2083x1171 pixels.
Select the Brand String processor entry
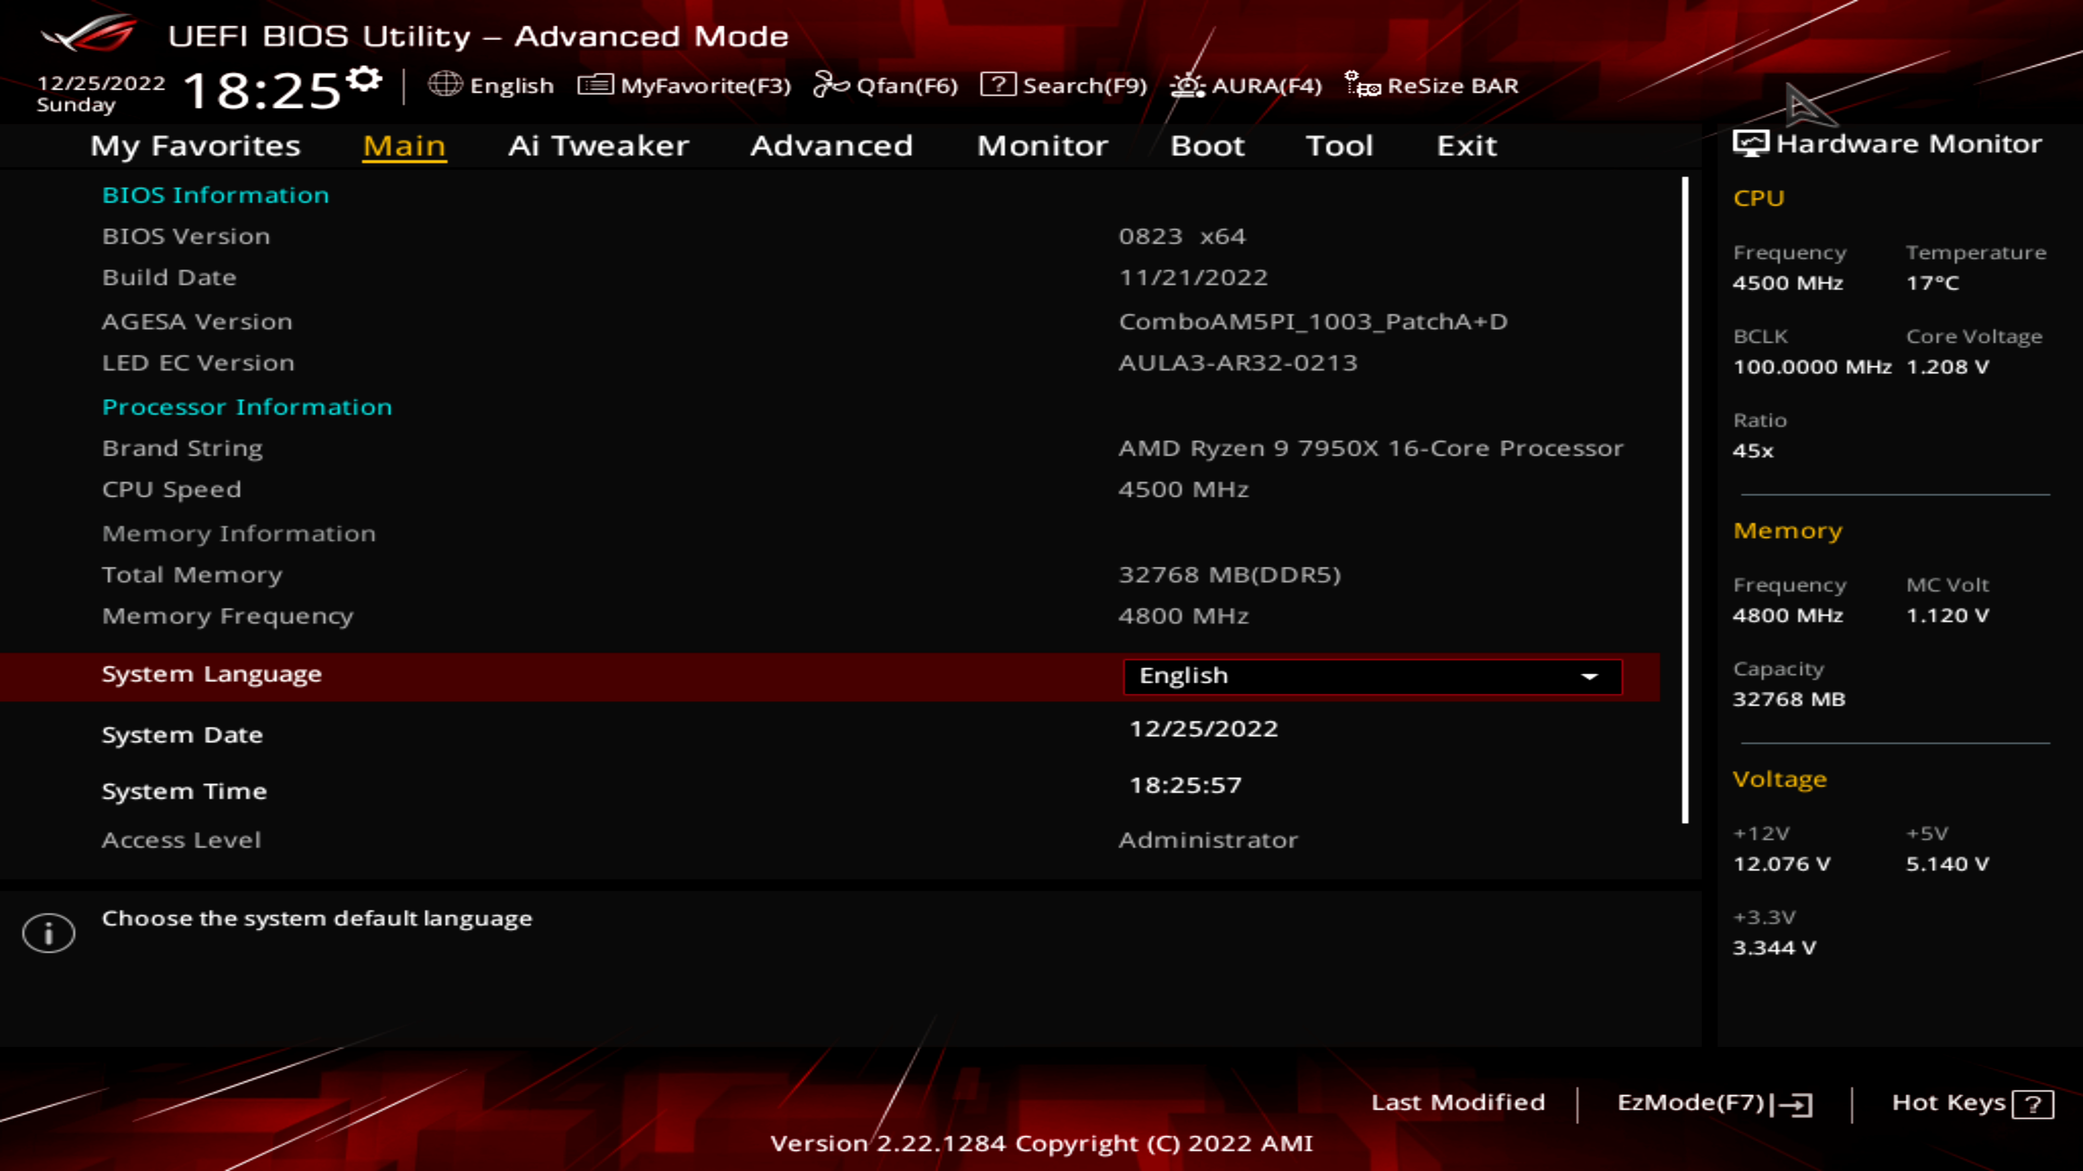click(183, 448)
